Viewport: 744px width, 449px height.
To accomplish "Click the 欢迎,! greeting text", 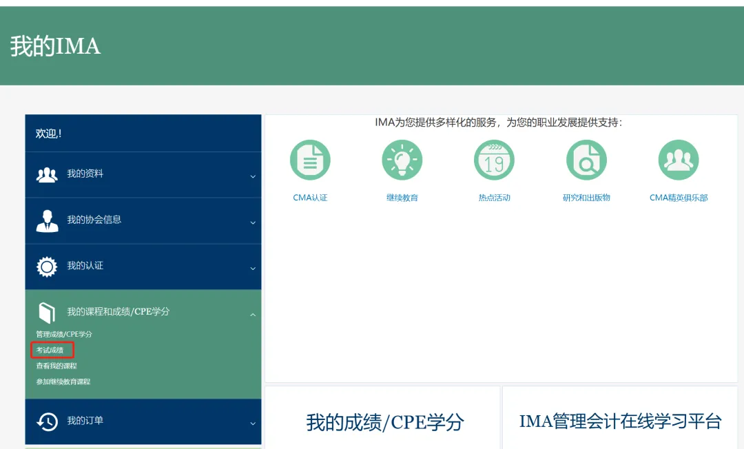I will [x=48, y=134].
